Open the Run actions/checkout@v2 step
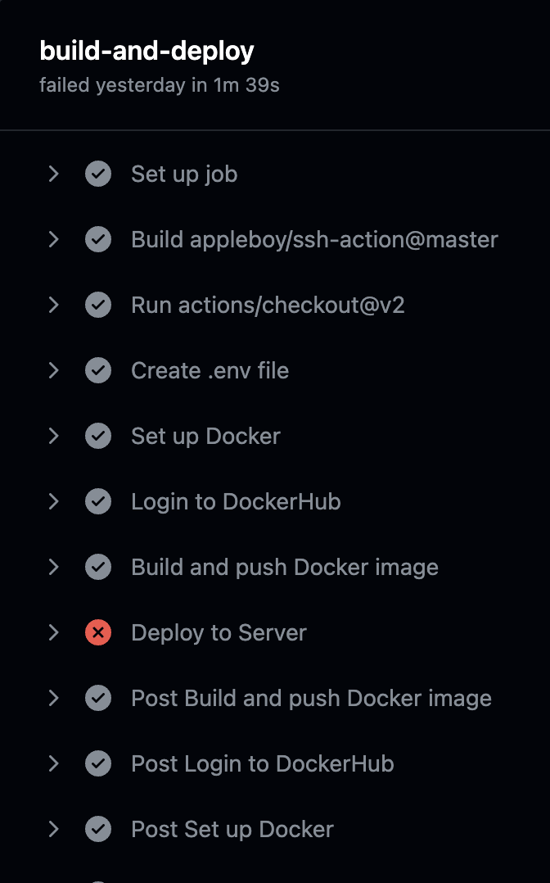 [268, 306]
